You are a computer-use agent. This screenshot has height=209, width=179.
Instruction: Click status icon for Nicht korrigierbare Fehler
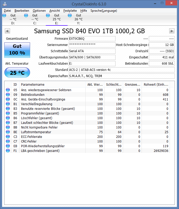8,127
